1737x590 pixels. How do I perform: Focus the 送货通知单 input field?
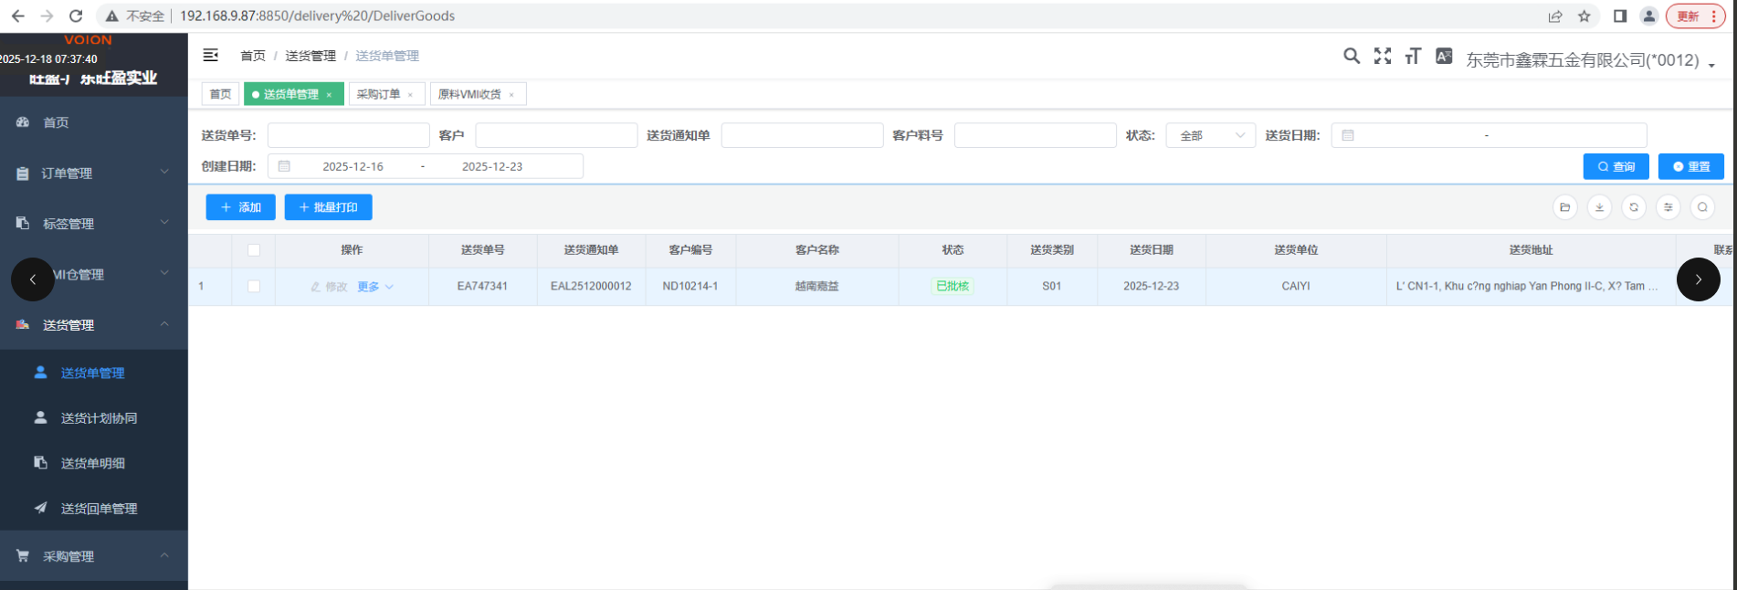point(803,135)
